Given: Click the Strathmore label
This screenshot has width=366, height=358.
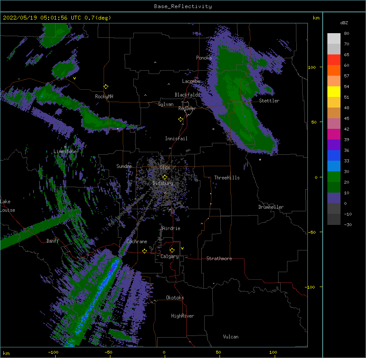Looking at the screenshot, I should (219, 259).
